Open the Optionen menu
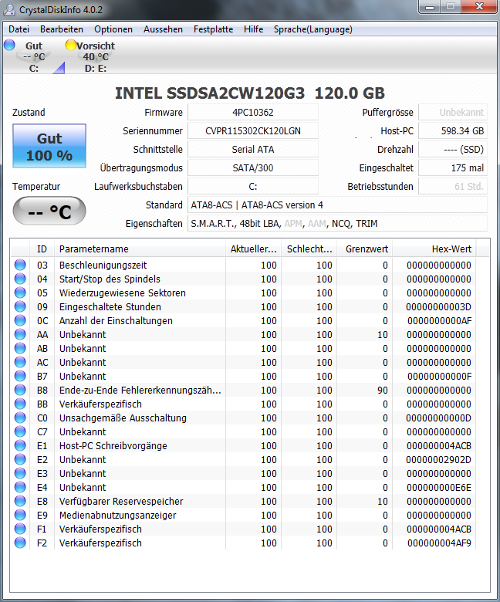 (x=113, y=29)
